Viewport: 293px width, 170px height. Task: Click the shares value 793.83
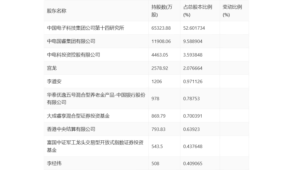pyautogui.click(x=158, y=129)
